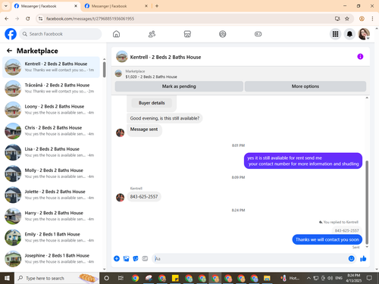Click the back arrow beside Marketplace
379x284 pixels.
click(x=9, y=51)
